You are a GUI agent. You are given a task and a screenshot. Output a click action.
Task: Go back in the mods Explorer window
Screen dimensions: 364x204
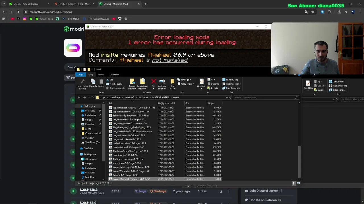point(79,97)
